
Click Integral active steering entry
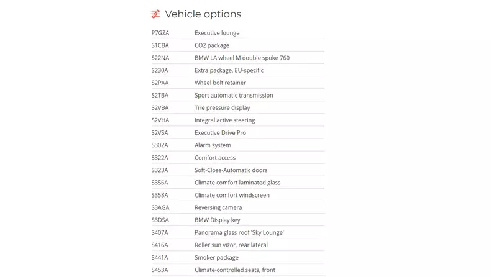(224, 120)
